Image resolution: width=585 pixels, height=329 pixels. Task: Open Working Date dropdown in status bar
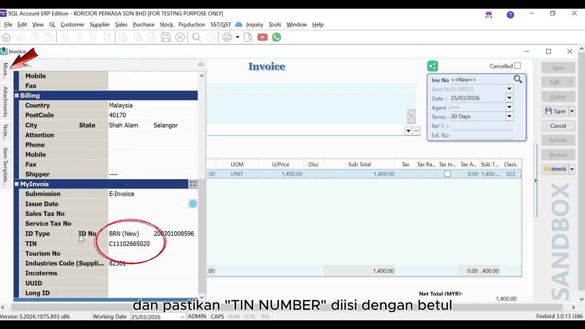pyautogui.click(x=182, y=317)
